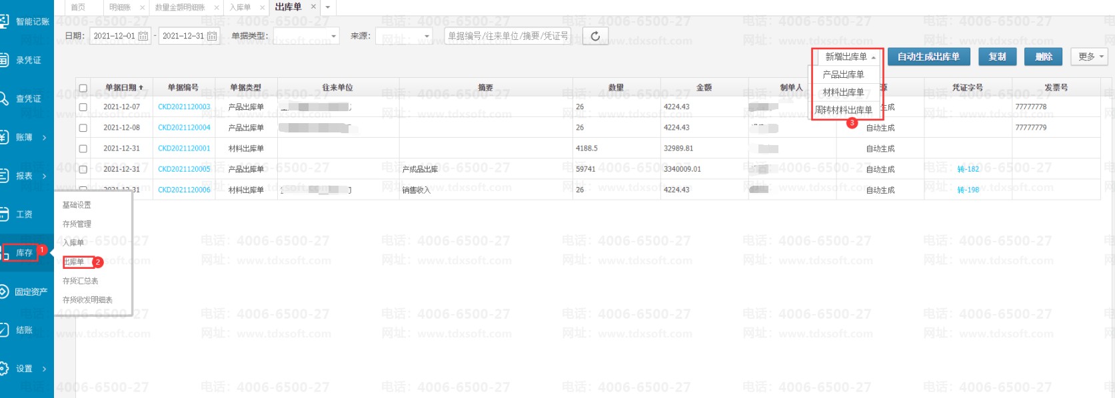
Task: Choose 材料出库单 from the 新增出库单 menu
Action: pyautogui.click(x=843, y=93)
